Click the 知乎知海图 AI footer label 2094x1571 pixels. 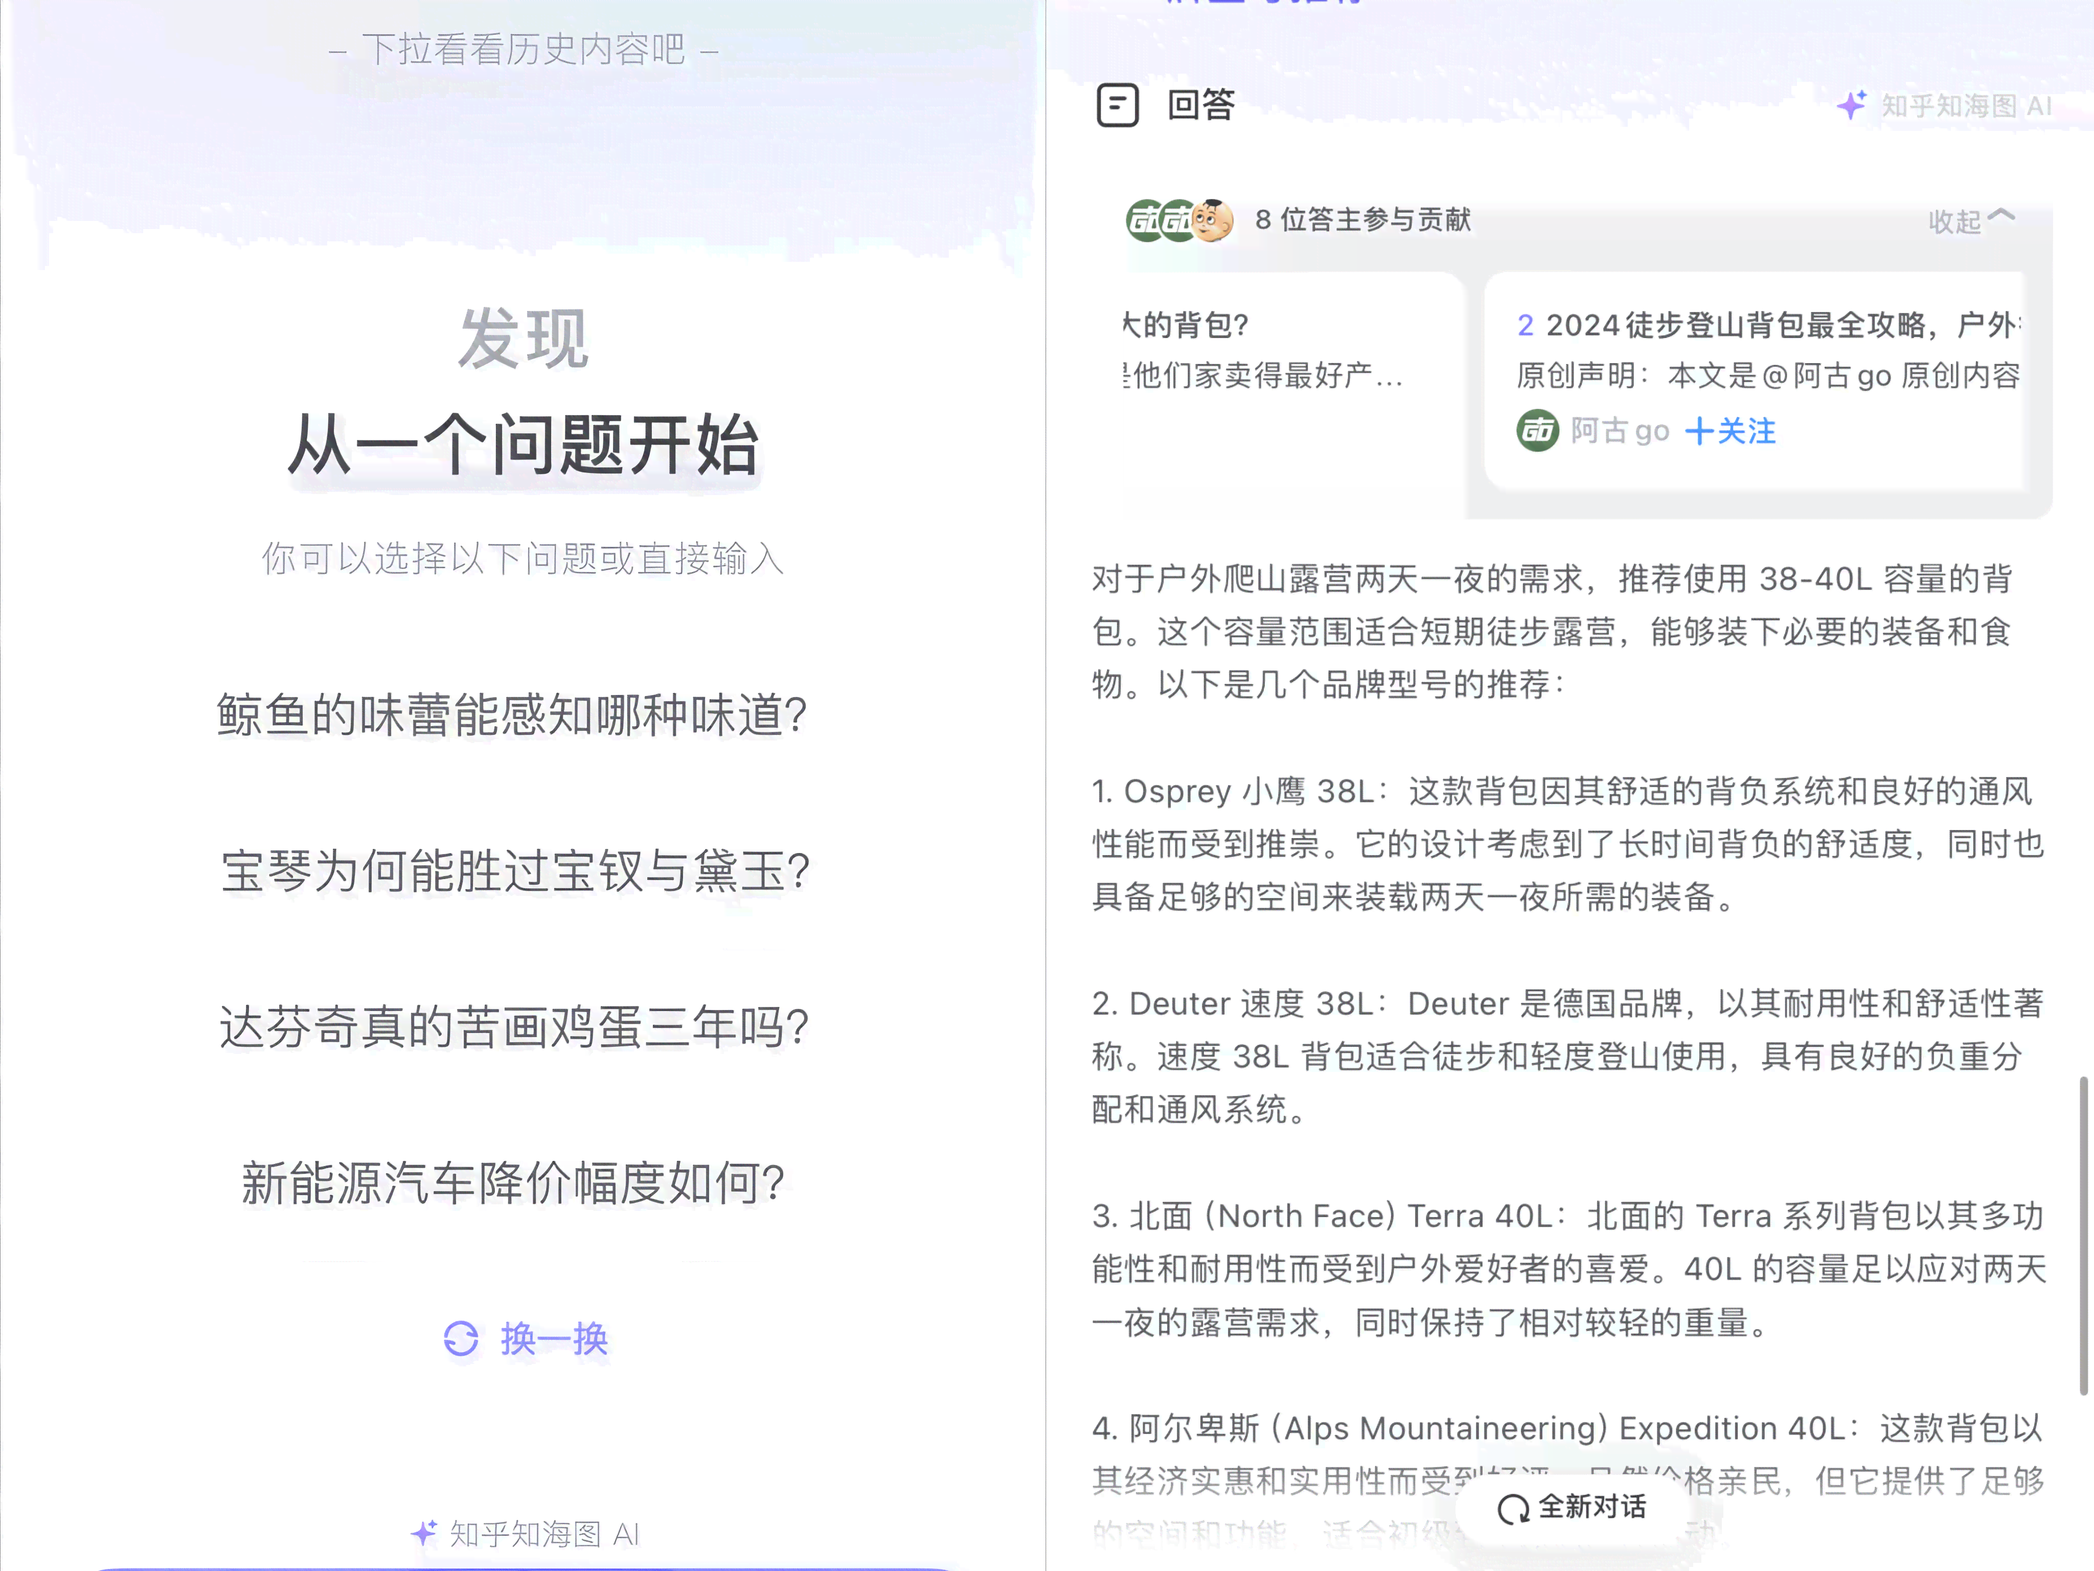tap(544, 1533)
